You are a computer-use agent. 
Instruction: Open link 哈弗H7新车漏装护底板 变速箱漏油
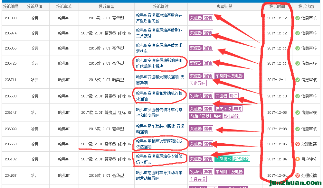(160, 129)
